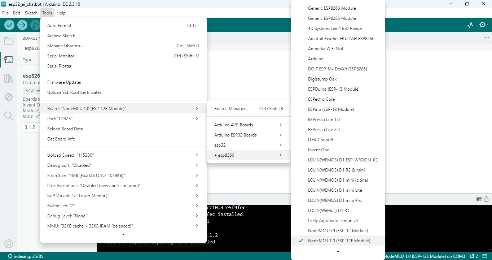Screen dimensions: 492x260
Task: Select LOLIN(WEMOS) D1 mini Pro board
Action: pyautogui.click(x=338, y=200)
